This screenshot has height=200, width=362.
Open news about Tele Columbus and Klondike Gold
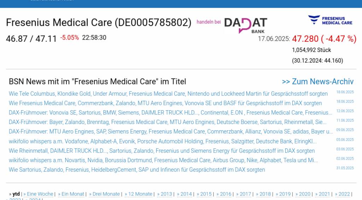coord(168,94)
